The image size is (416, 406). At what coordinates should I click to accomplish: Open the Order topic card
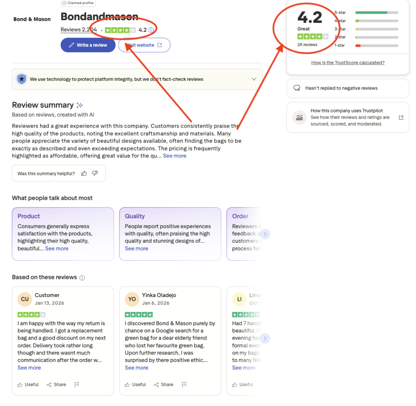[244, 234]
